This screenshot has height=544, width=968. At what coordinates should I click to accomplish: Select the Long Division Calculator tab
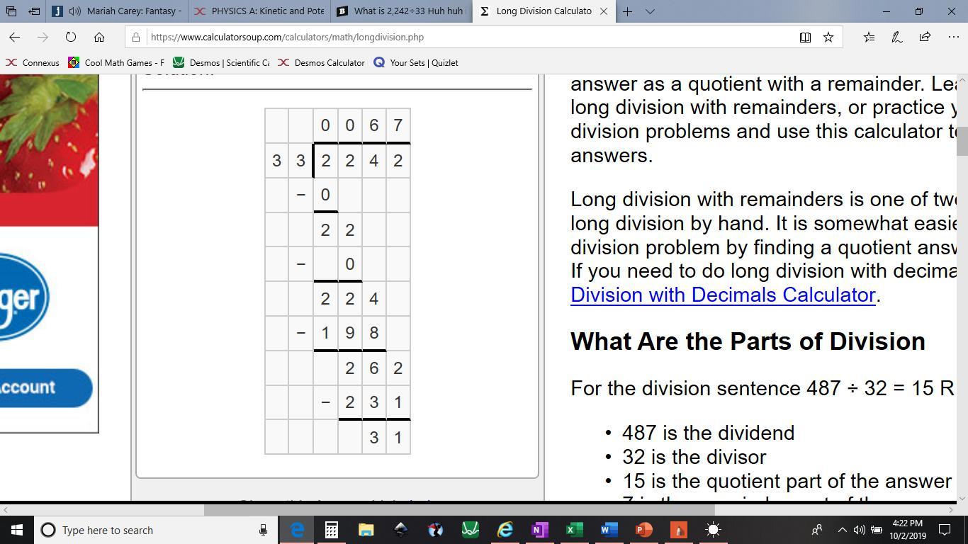[544, 11]
